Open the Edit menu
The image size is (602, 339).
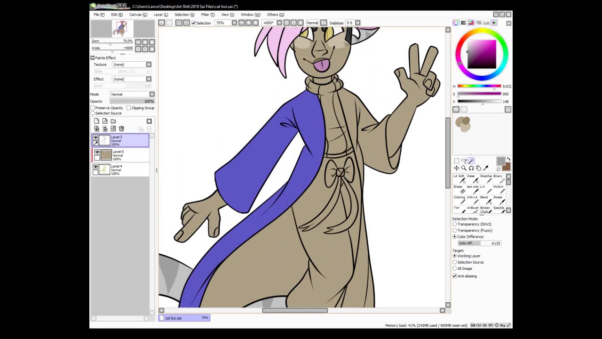tap(117, 15)
